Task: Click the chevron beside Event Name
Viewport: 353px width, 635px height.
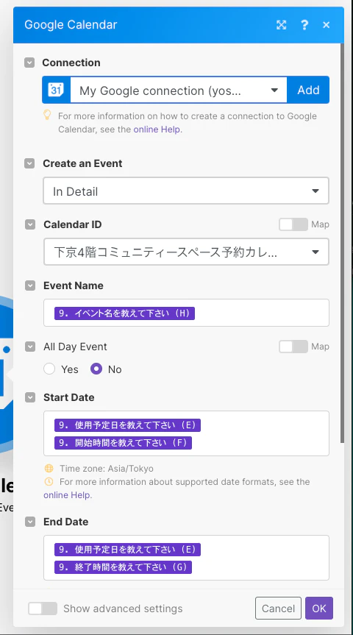Action: pos(30,285)
